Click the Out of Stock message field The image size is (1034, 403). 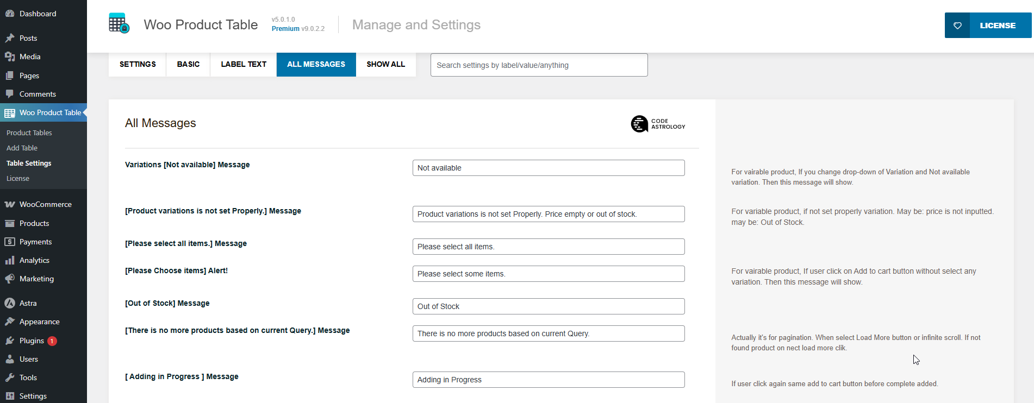(x=549, y=306)
